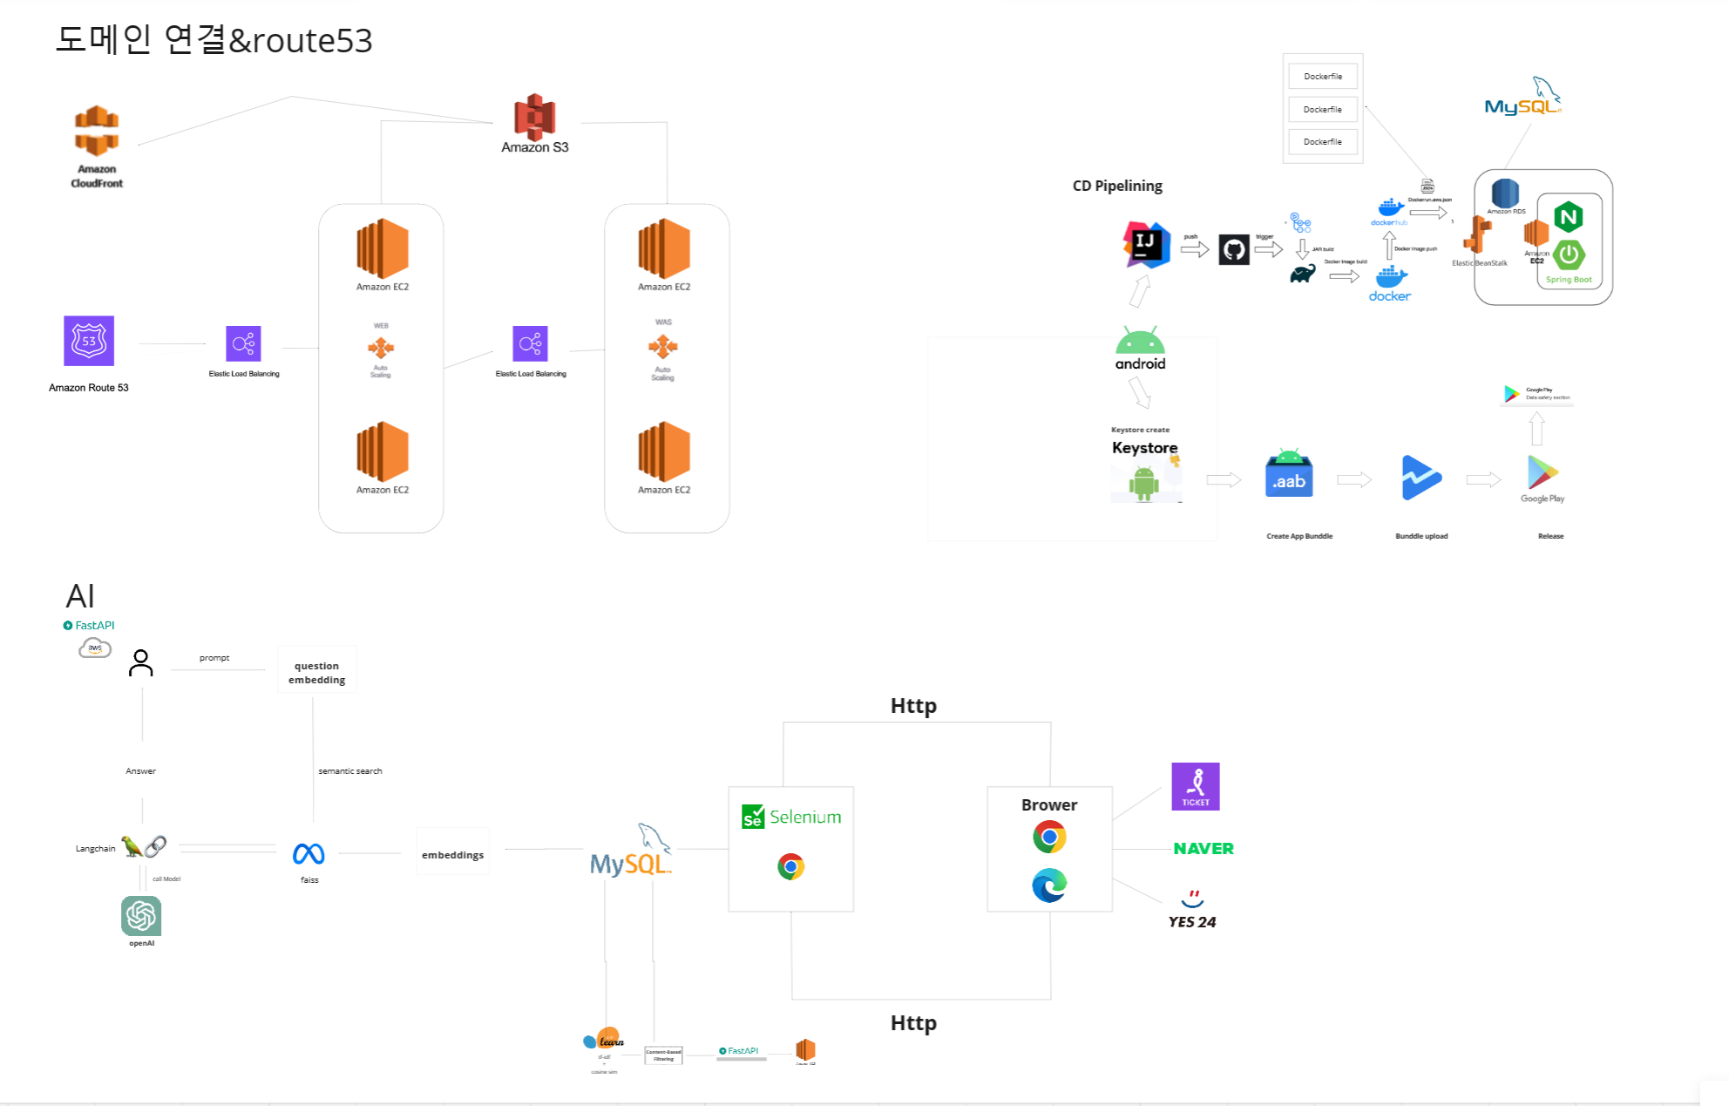This screenshot has width=1729, height=1106.
Task: Select the Amazon CloudFront icon
Action: point(97,130)
